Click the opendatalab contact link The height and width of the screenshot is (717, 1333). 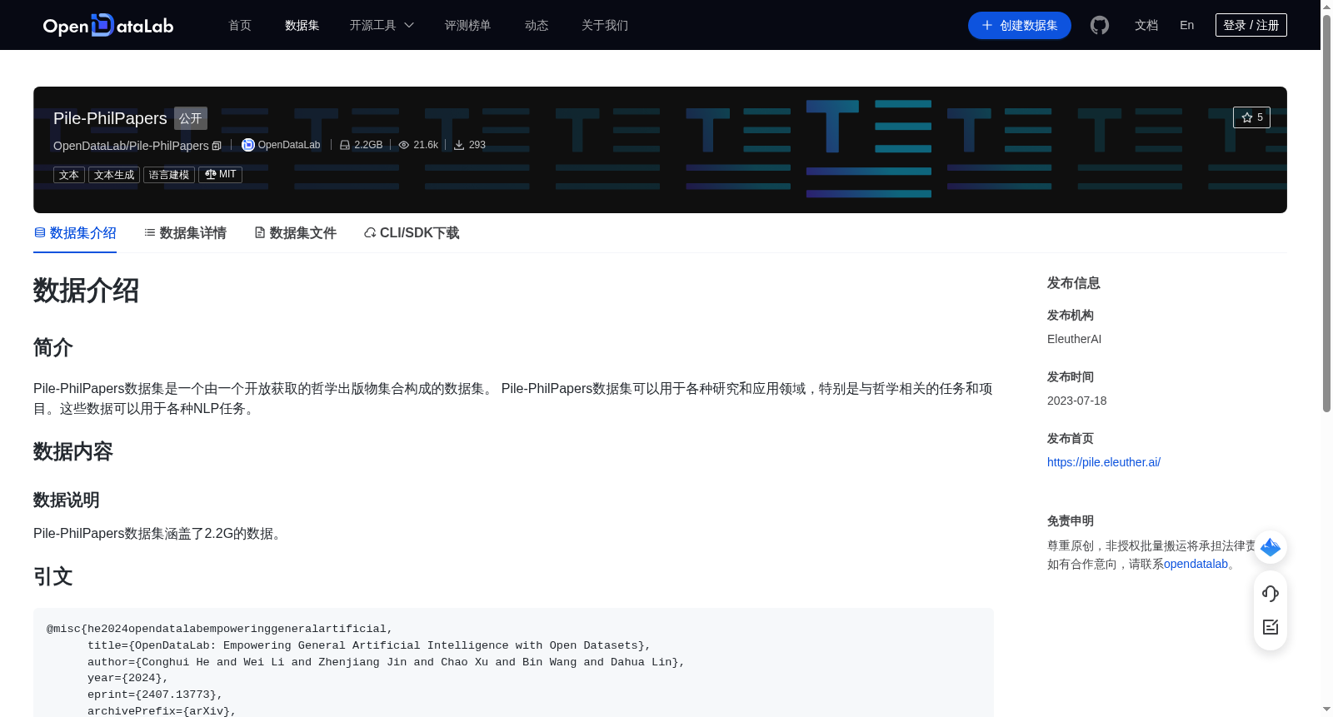point(1196,564)
